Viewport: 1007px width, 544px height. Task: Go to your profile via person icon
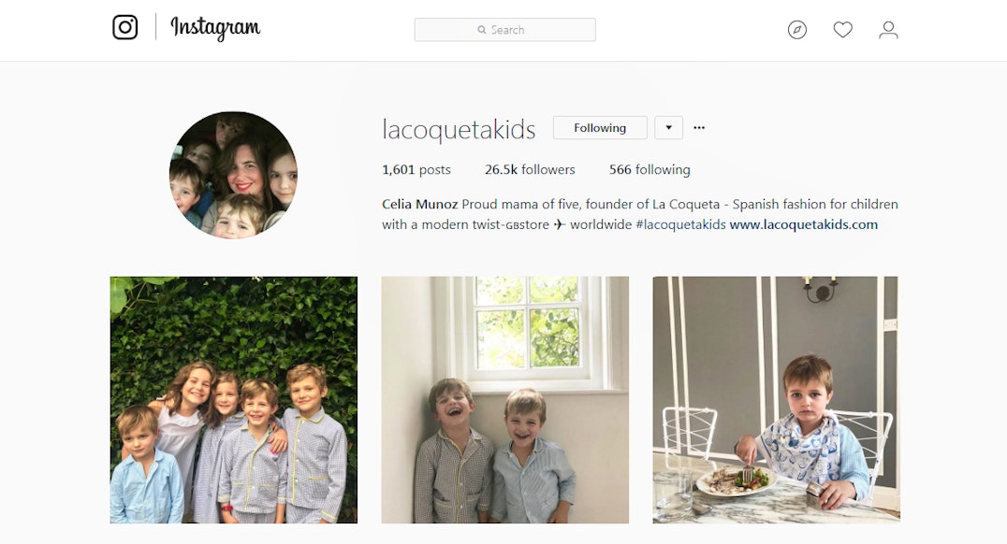point(888,30)
